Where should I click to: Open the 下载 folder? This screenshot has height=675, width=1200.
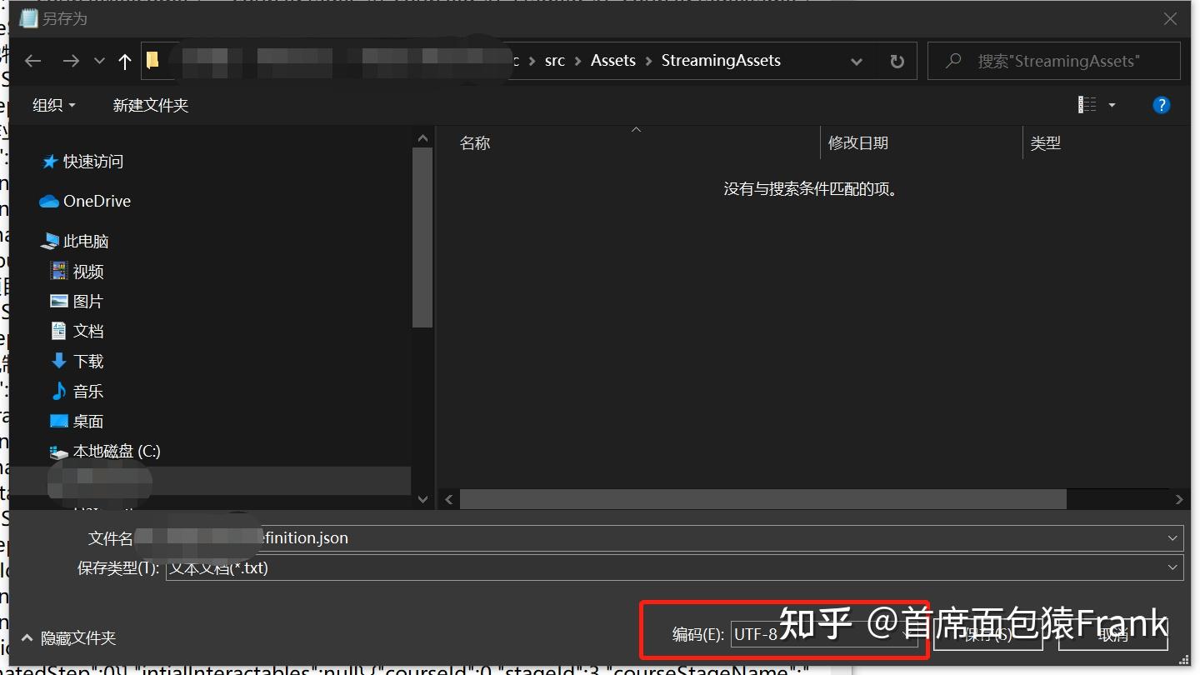88,361
